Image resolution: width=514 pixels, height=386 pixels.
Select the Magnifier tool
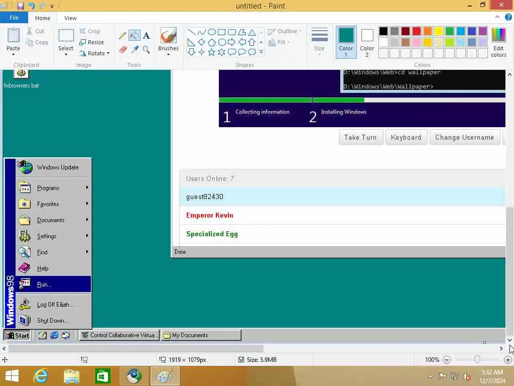[x=146, y=50]
